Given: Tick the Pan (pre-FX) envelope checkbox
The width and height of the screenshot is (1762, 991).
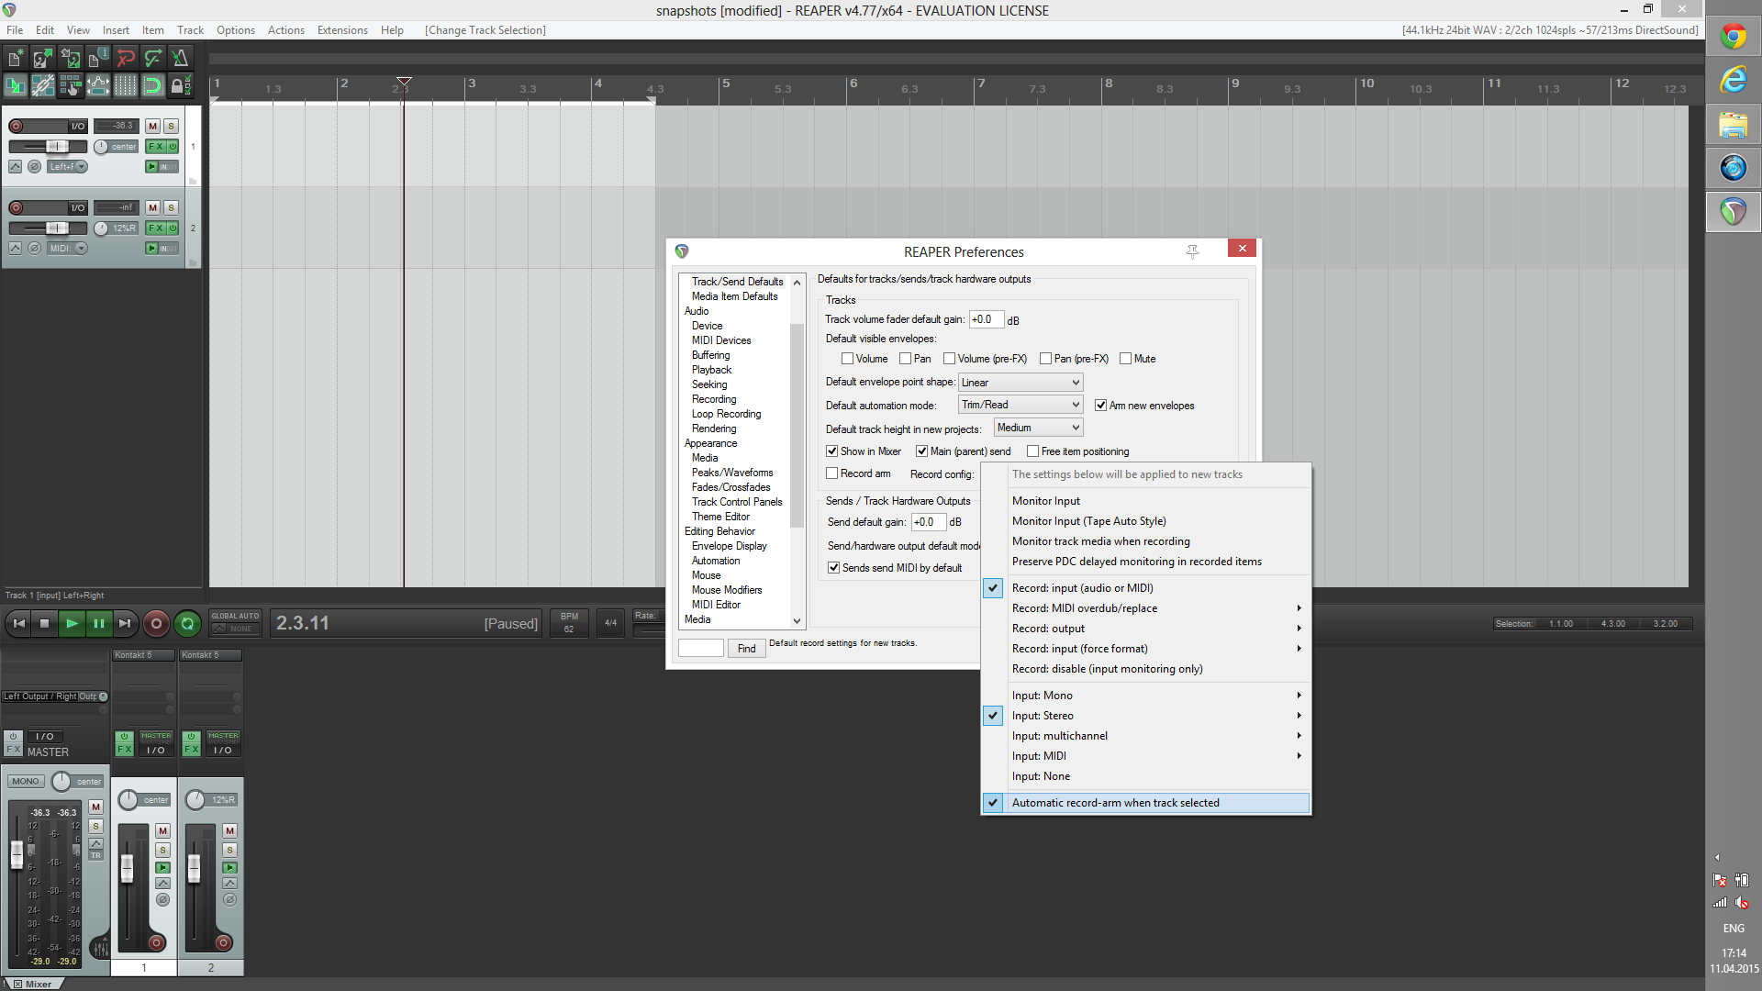Looking at the screenshot, I should tap(1045, 359).
